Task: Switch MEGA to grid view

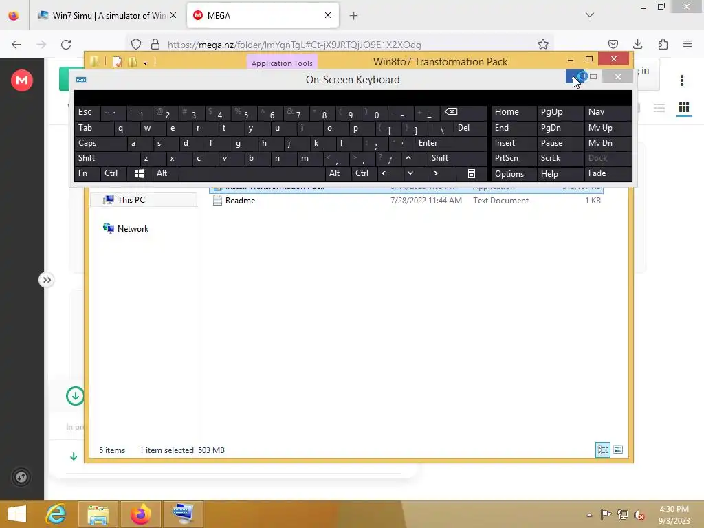Action: tap(684, 107)
